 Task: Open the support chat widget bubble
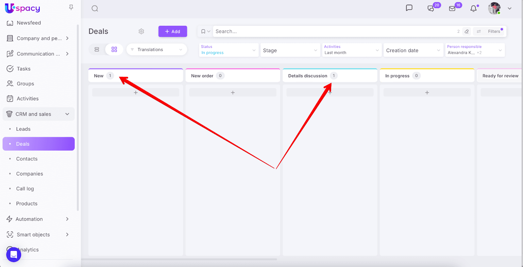(14, 254)
